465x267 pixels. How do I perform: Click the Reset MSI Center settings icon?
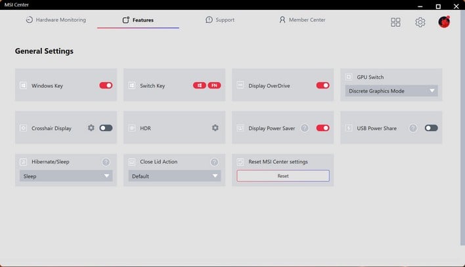coord(240,162)
